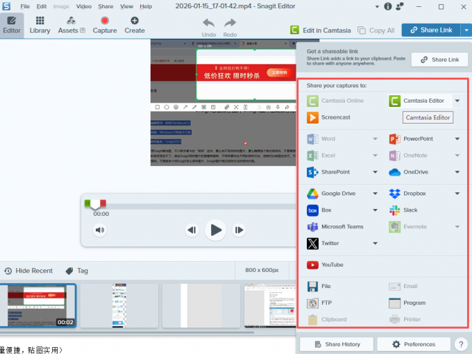The image size is (472, 354).
Task: Click the Screencast share icon
Action: tap(312, 117)
